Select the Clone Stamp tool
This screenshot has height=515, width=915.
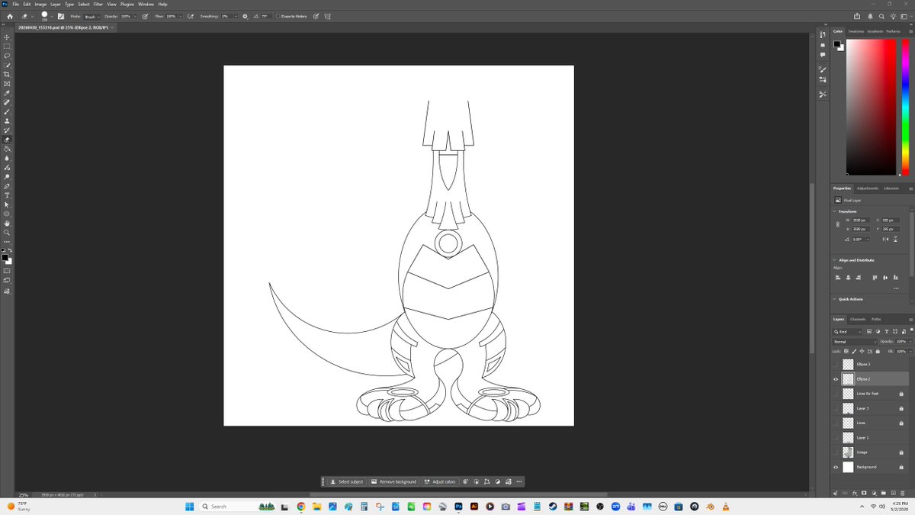point(7,121)
